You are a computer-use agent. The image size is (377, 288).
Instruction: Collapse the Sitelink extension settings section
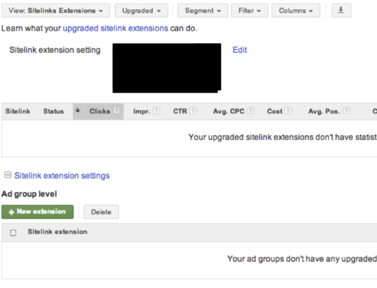[8, 175]
